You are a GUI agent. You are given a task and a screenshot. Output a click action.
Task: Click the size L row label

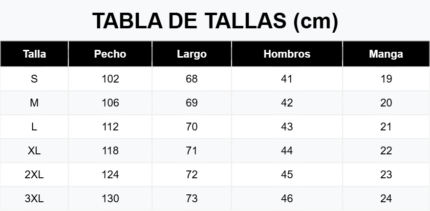[34, 127]
